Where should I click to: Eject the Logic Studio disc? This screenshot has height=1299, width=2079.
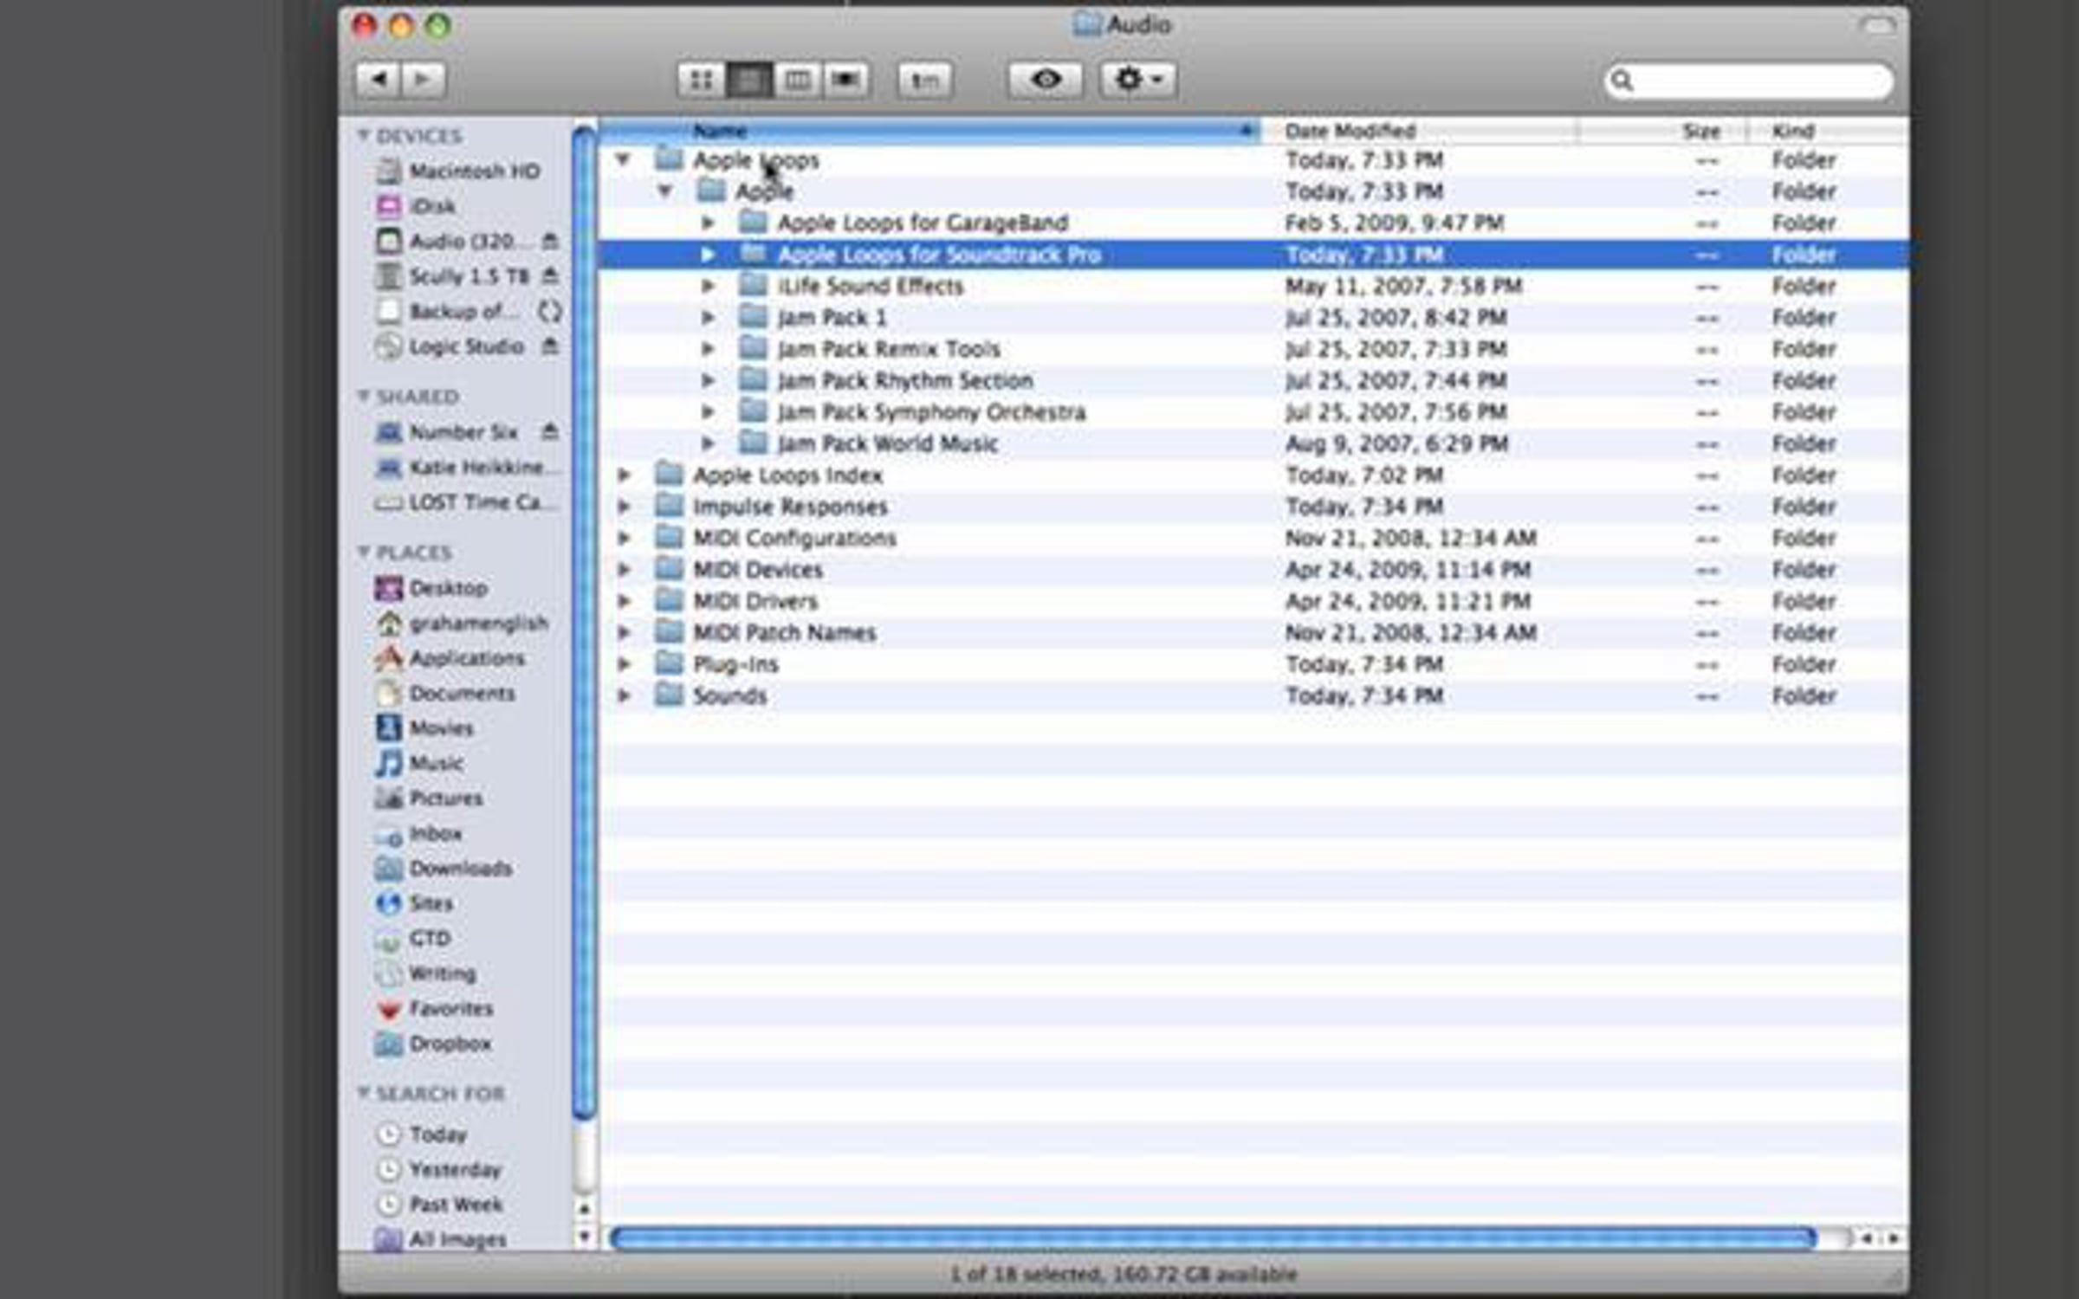coord(549,346)
